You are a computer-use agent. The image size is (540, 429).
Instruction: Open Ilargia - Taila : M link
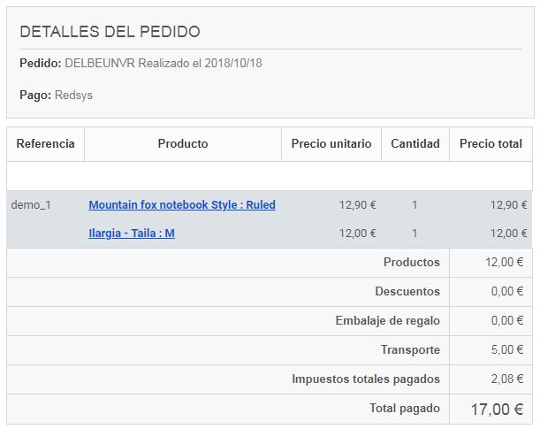tap(132, 234)
